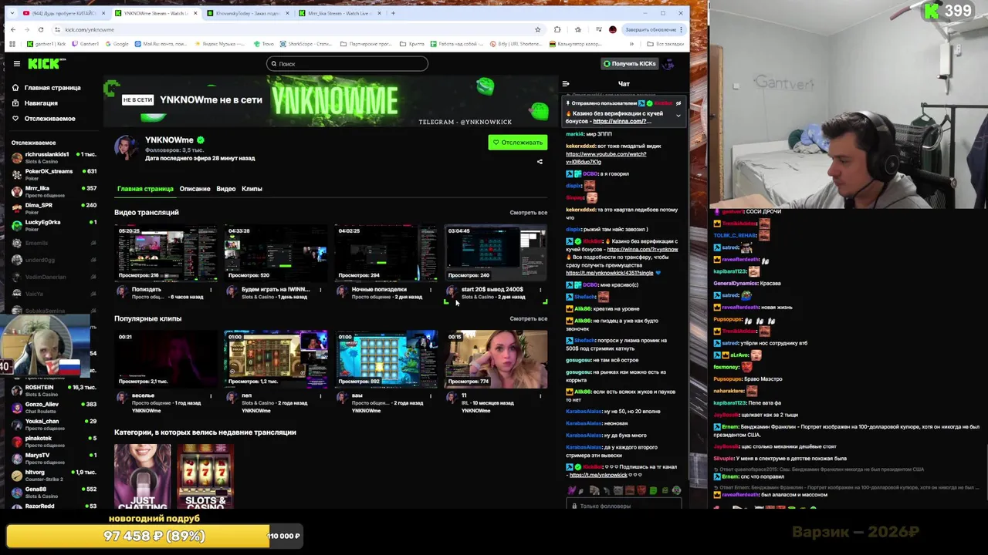The height and width of the screenshot is (555, 988).
Task: Switch to the Видео tab
Action: tap(226, 189)
